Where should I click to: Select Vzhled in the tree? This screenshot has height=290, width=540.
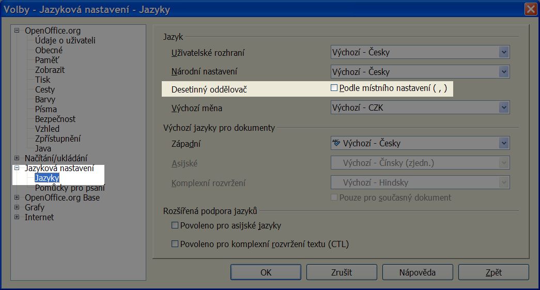[x=47, y=129]
